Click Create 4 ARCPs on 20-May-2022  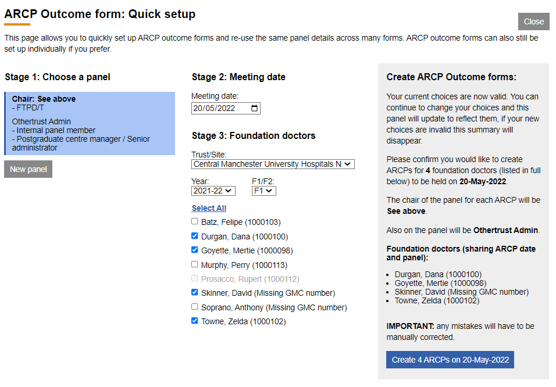450,360
